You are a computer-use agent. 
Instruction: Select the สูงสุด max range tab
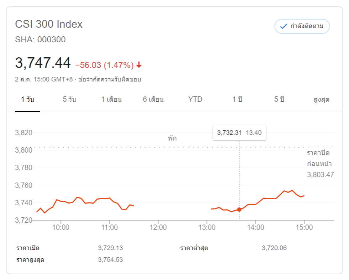[x=321, y=100]
